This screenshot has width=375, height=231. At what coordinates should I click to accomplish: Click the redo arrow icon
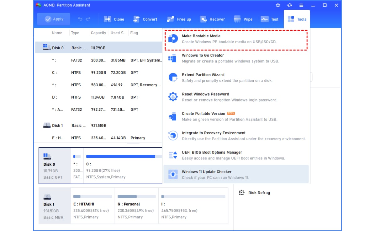click(x=88, y=19)
